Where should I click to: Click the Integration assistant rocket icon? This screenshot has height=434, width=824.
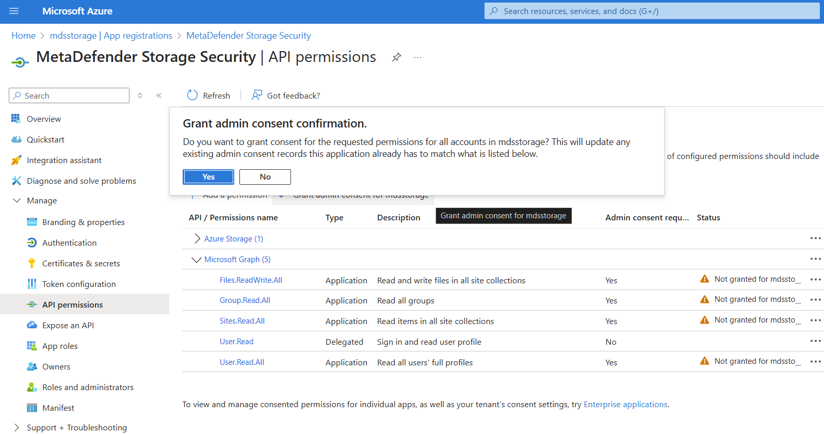(17, 160)
